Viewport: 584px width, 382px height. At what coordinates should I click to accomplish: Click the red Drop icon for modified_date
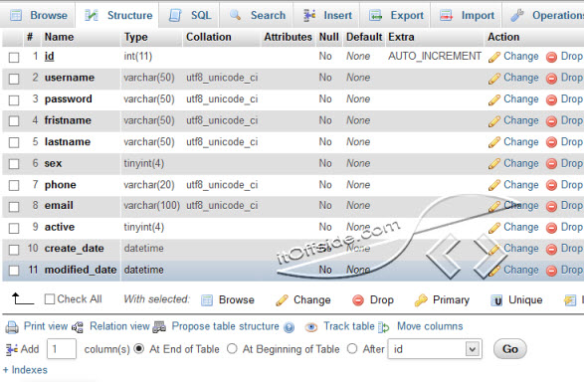click(551, 271)
